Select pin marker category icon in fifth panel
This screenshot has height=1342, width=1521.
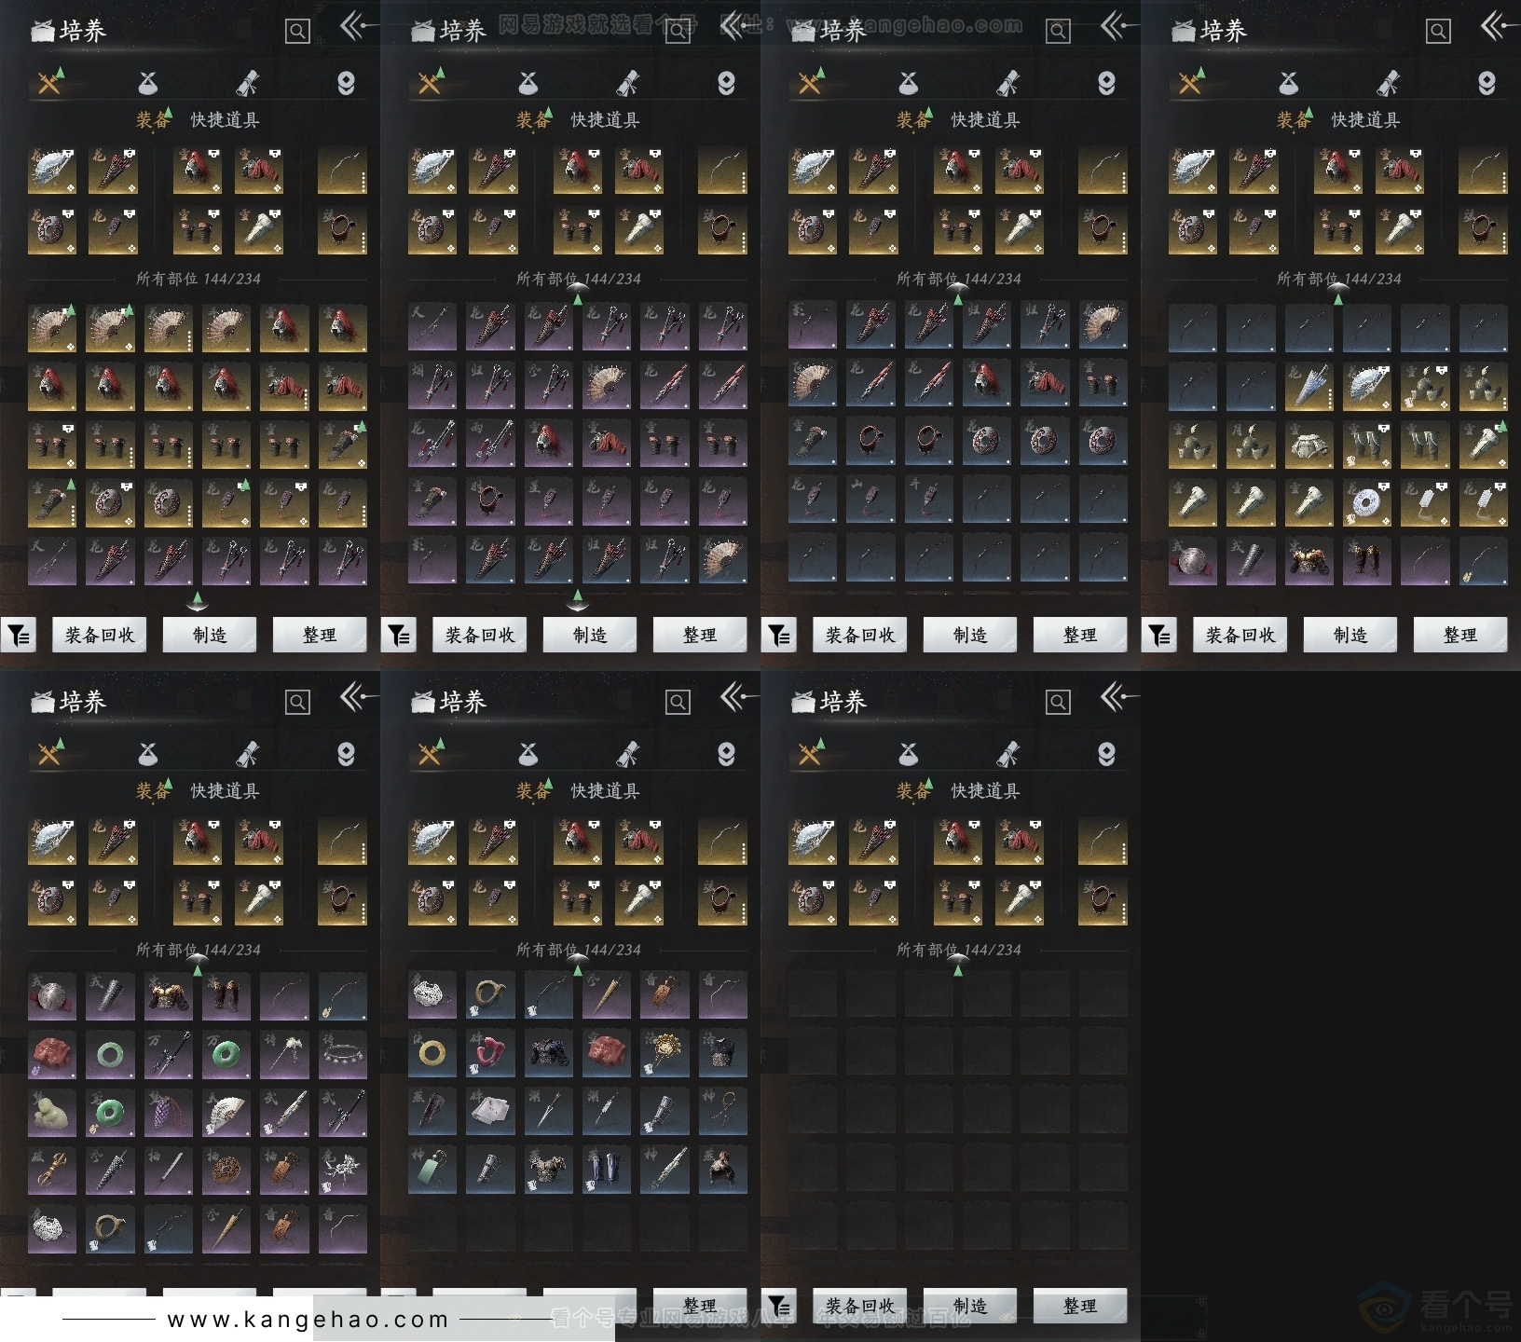click(x=346, y=755)
